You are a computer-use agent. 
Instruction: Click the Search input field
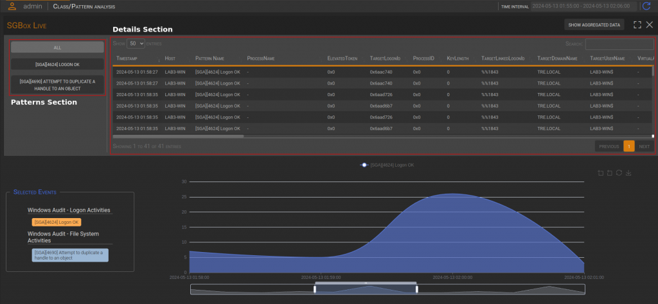tap(619, 44)
